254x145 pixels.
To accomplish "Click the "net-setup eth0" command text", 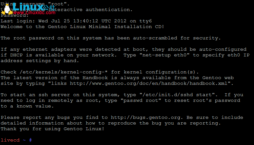I will 165,55.
